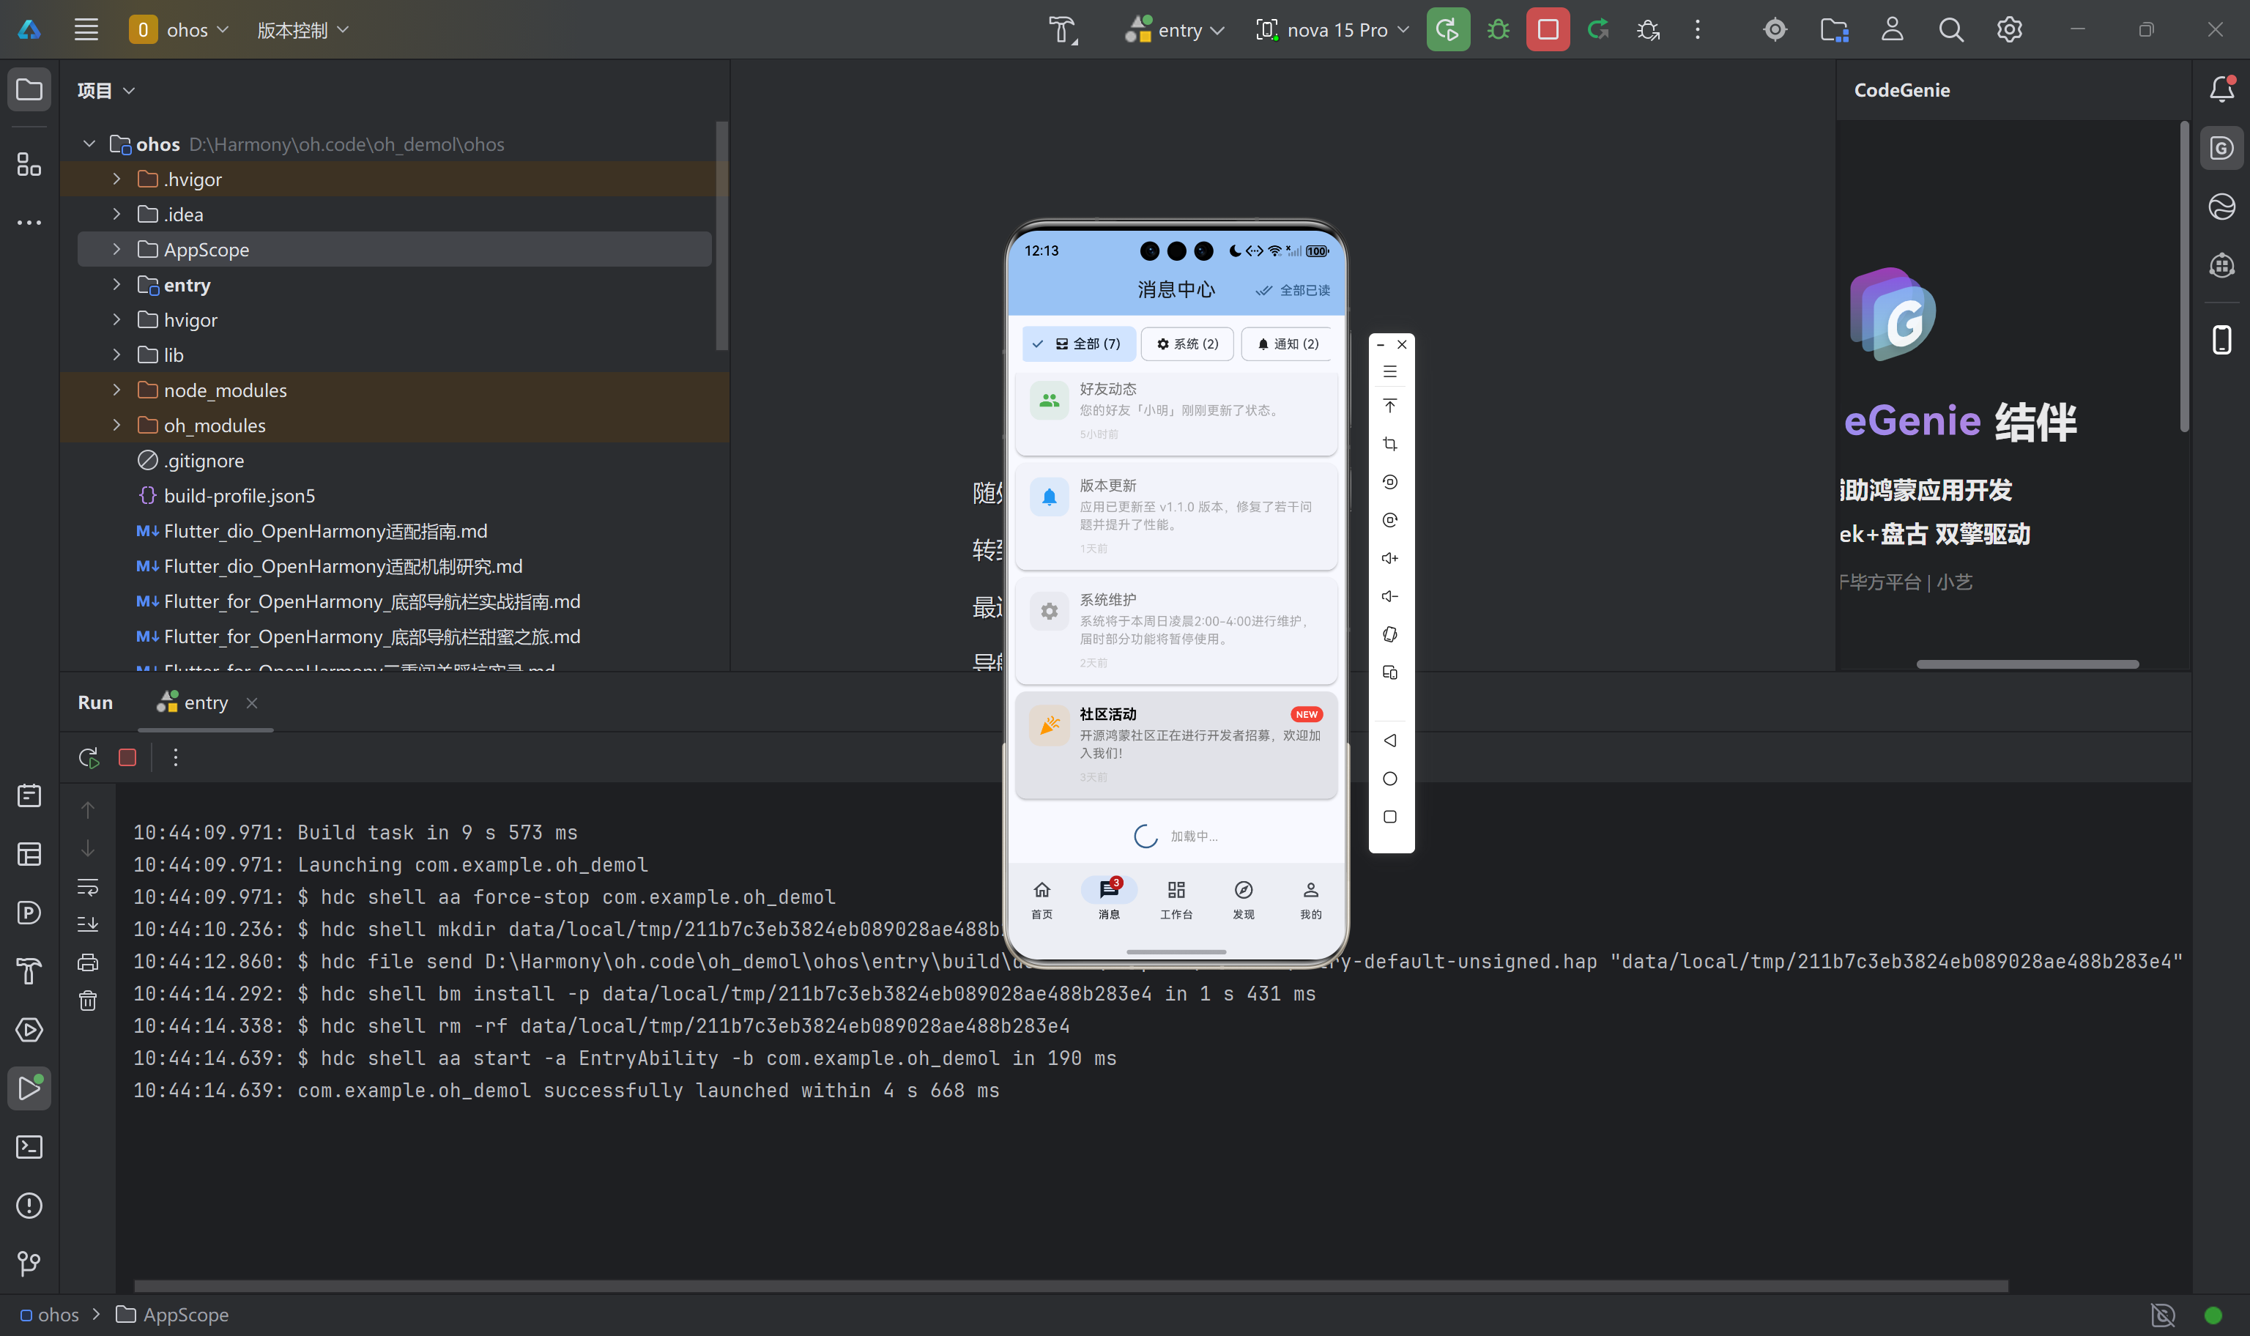Switch to the 工作台 tab in app
This screenshot has height=1336, width=2250.
coord(1176,899)
